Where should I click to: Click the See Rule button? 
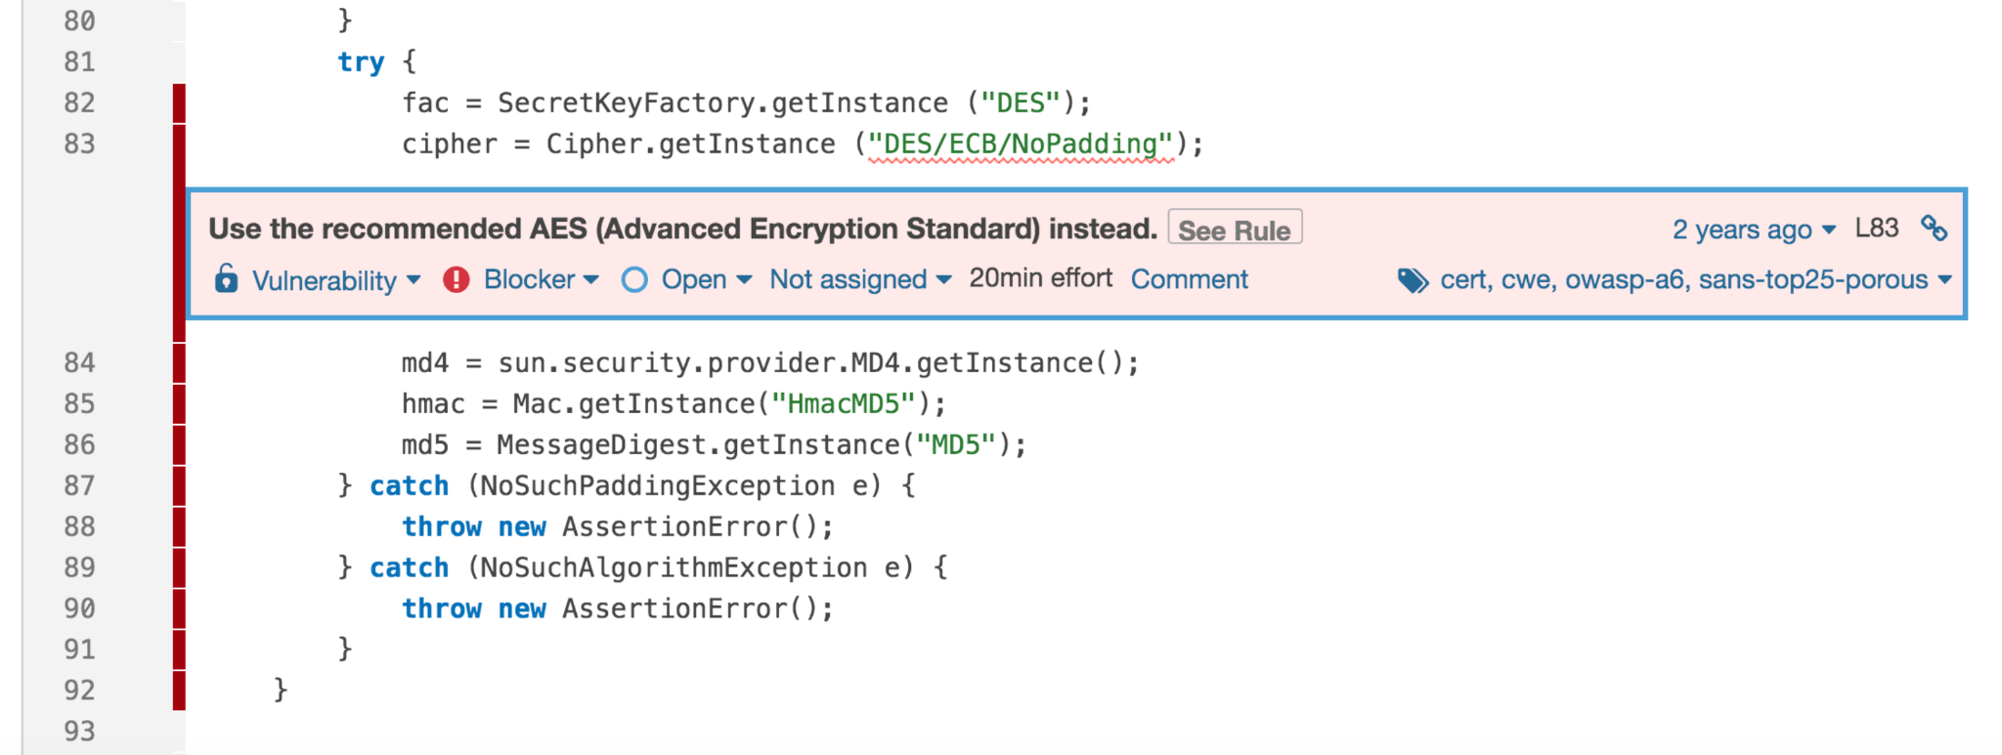click(1234, 229)
